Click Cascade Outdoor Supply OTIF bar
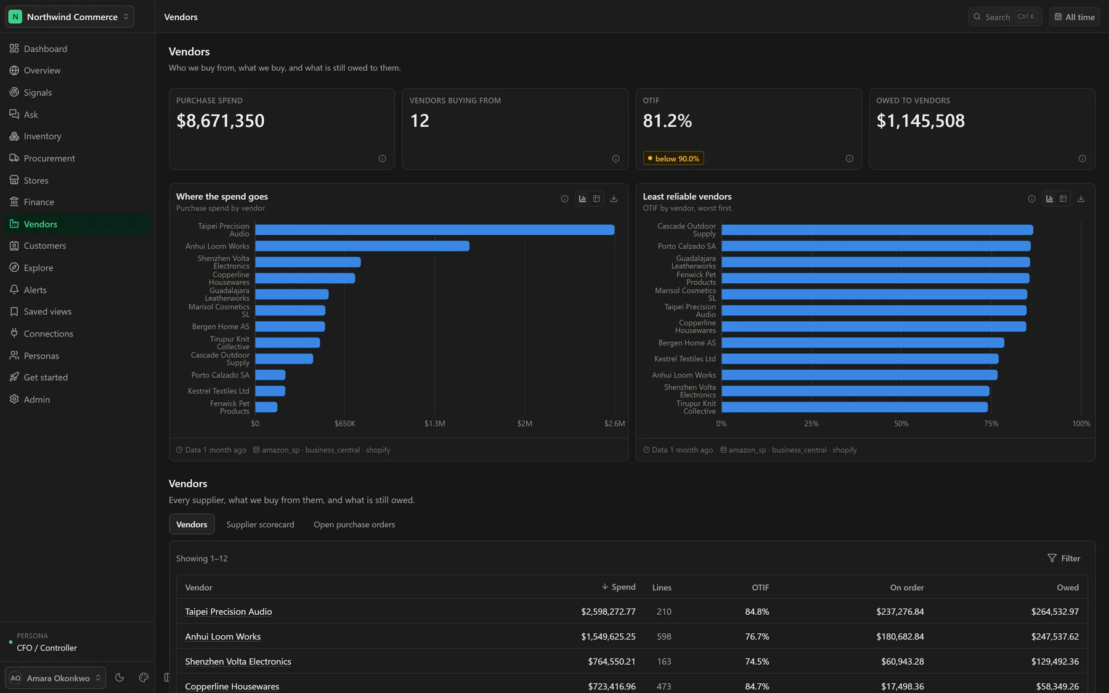Screen dimensions: 1109x693 877,230
